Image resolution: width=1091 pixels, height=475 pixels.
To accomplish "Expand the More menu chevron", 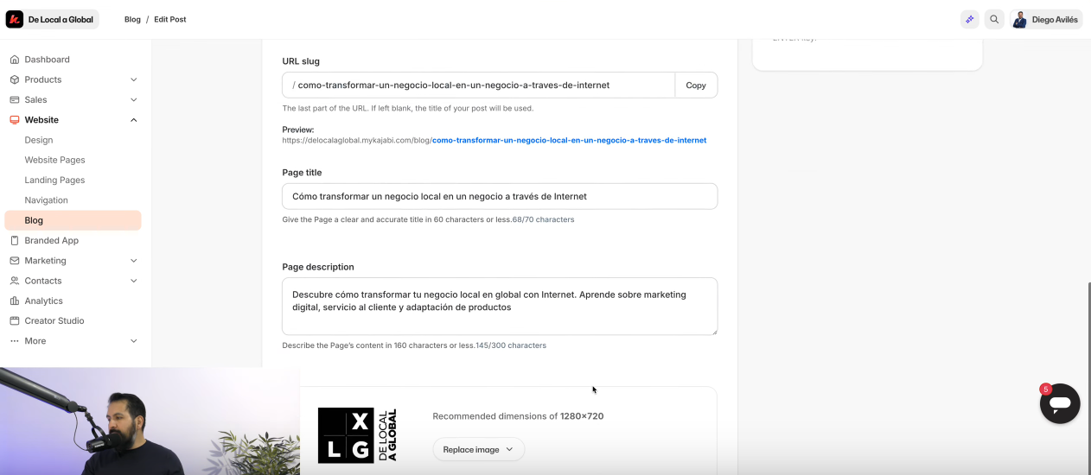I will pos(134,341).
